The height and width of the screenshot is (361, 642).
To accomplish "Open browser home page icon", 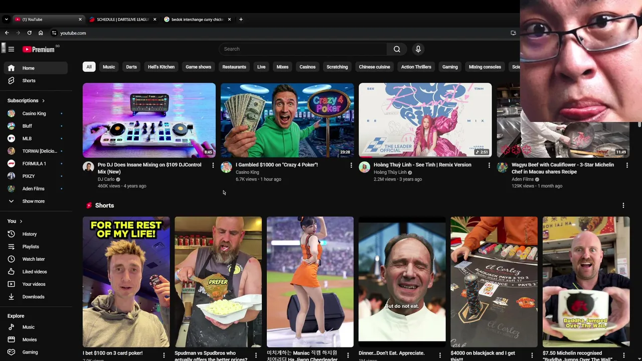I will coord(41,33).
